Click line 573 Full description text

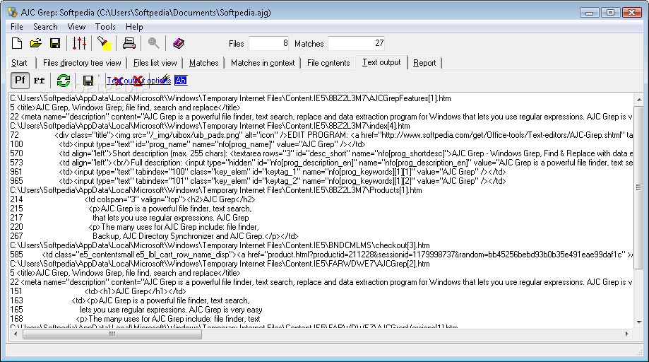(321, 163)
